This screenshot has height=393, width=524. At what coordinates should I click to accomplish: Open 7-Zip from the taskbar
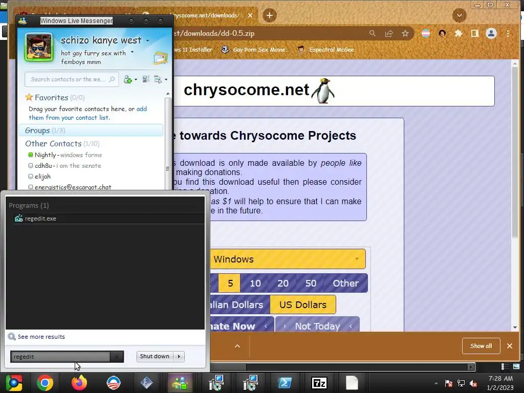(319, 383)
